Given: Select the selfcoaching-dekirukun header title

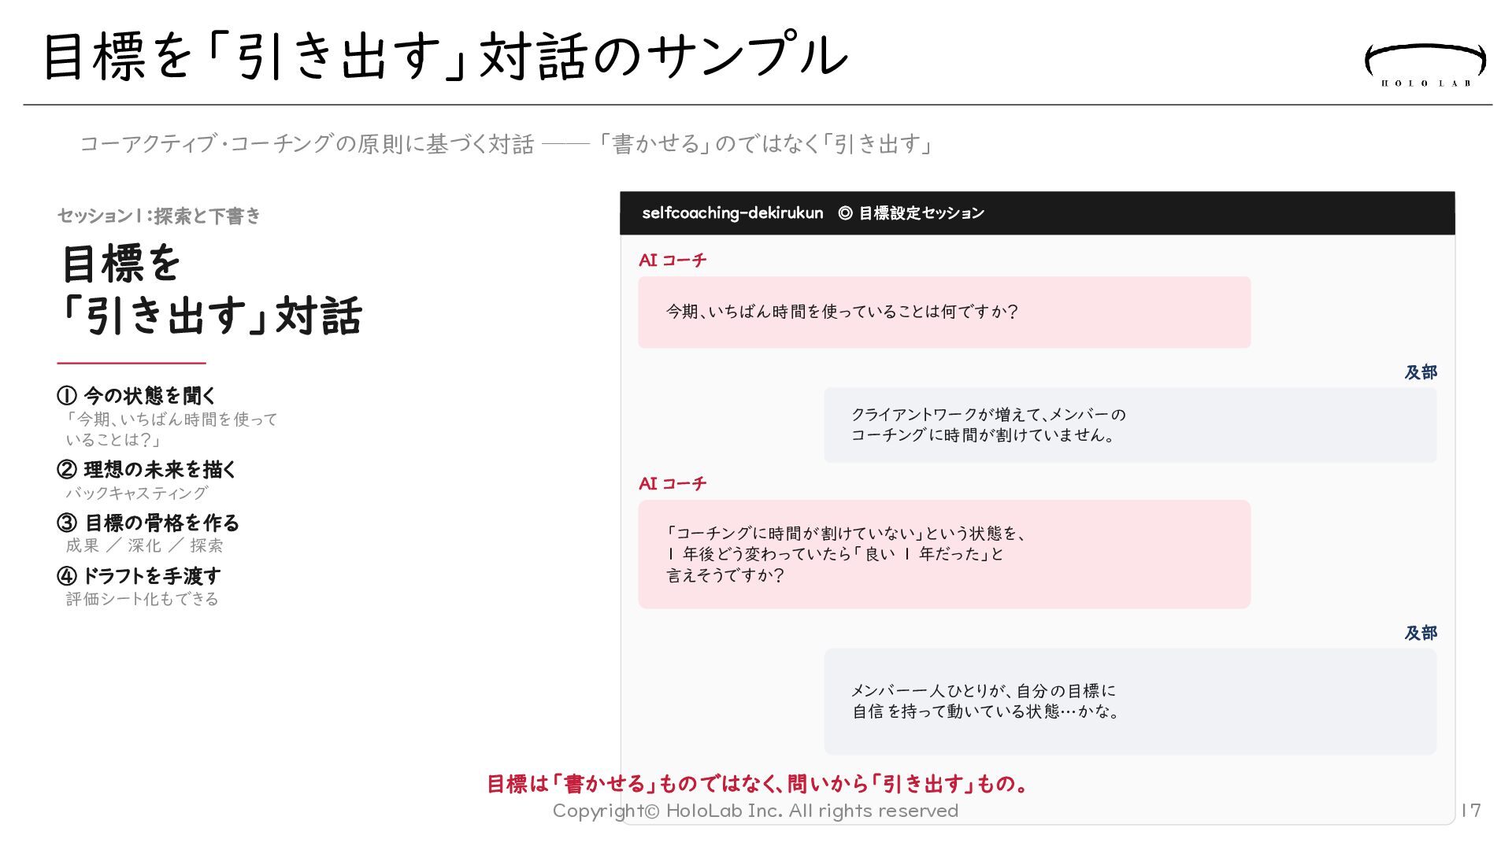Looking at the screenshot, I should (x=732, y=213).
